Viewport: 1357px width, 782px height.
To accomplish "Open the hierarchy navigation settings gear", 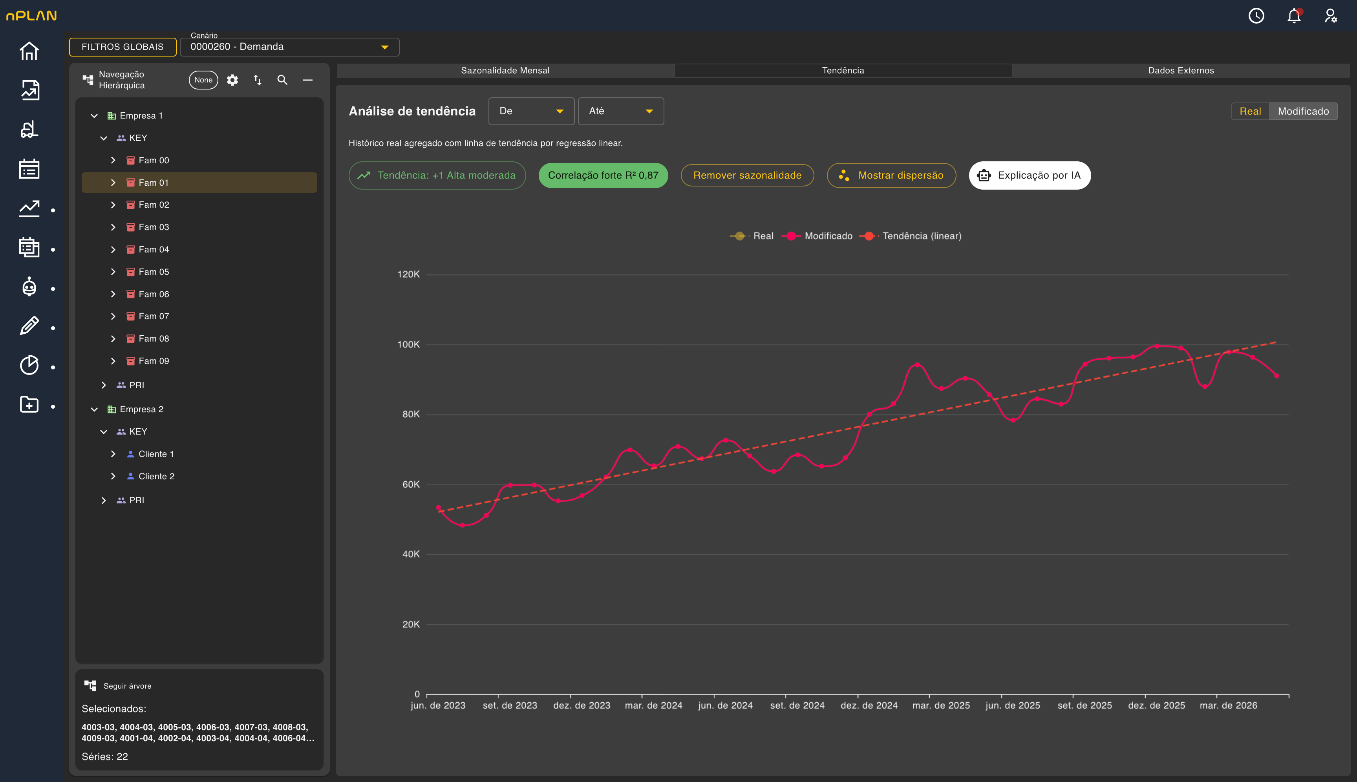I will click(232, 80).
